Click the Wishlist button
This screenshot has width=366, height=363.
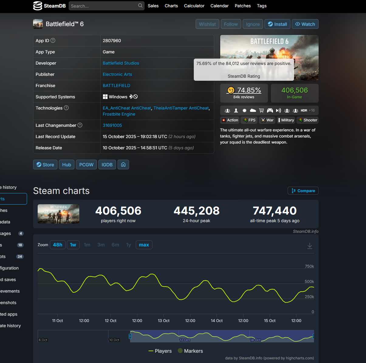coord(207,24)
